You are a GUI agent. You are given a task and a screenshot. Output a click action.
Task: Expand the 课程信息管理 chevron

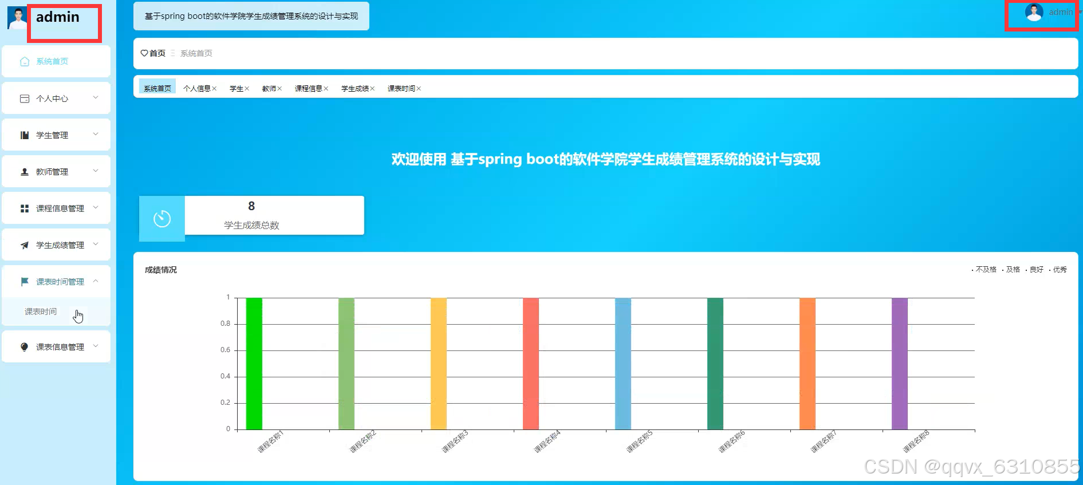click(96, 208)
